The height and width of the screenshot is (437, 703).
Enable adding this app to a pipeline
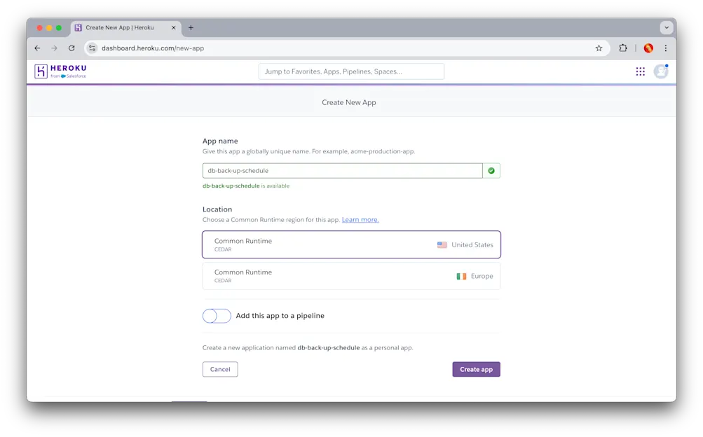pos(216,316)
